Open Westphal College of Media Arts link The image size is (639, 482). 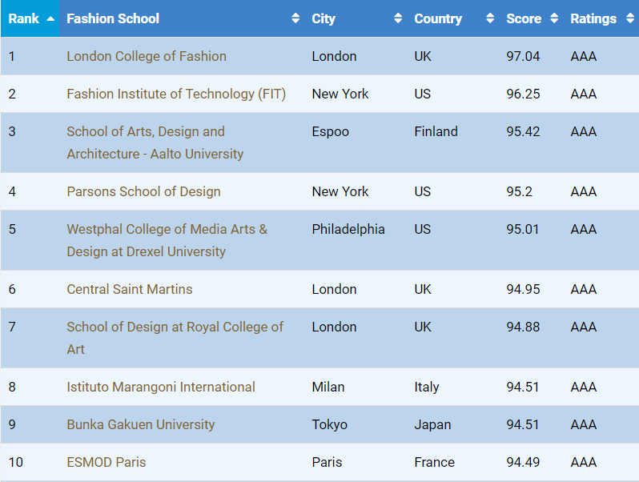coord(167,240)
